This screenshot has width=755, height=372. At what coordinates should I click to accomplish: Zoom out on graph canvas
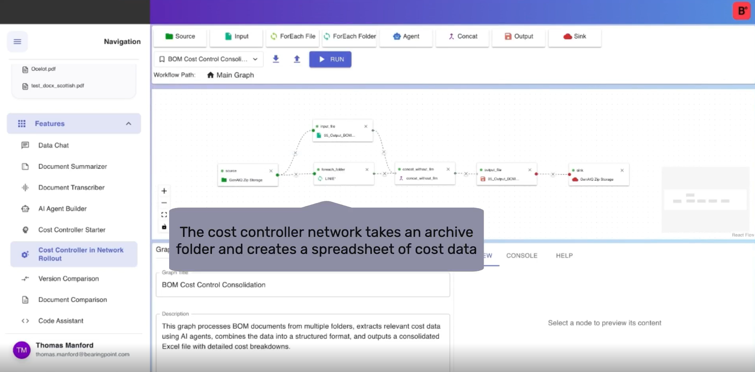click(x=164, y=203)
